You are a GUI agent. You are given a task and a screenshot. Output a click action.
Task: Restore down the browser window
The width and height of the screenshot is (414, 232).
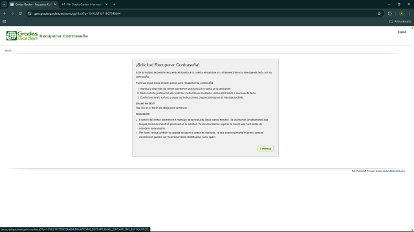[x=399, y=5]
